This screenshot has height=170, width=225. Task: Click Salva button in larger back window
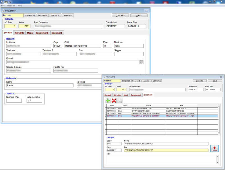[x=139, y=15]
